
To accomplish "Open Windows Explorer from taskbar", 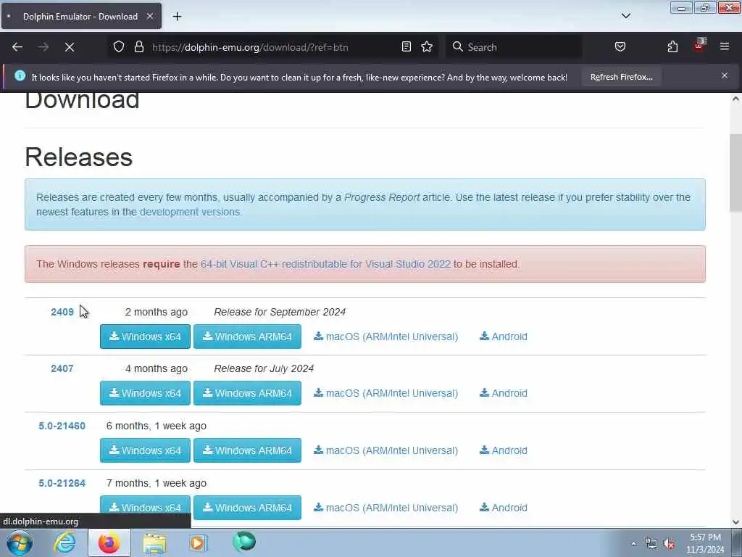I will (154, 542).
